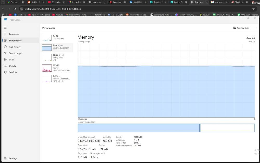Image resolution: width=260 pixels, height=163 pixels.
Task: Open the Services page in Task Manager
Action: pos(21,72)
